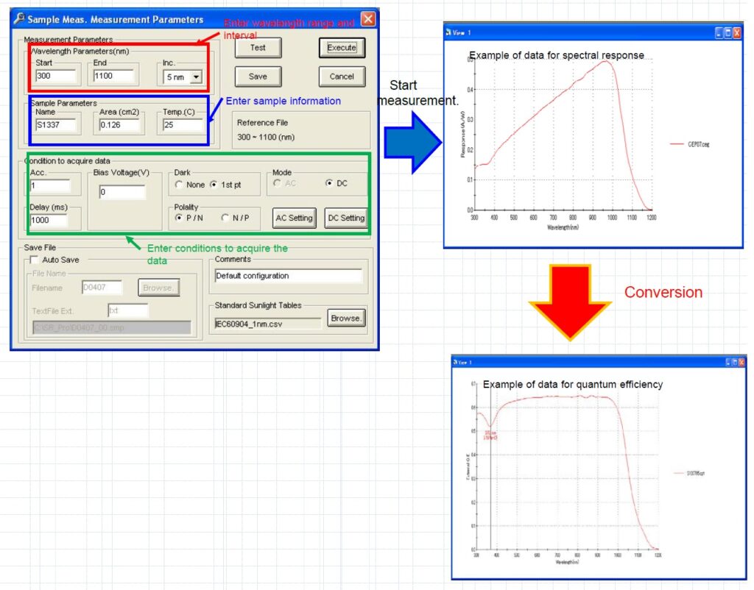754x590 pixels.
Task: Click the sample Name field
Action: click(55, 125)
